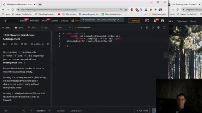Viewport: 202px width, 113px height.
Task: Open the Explore menu
Action: (x=23, y=21)
